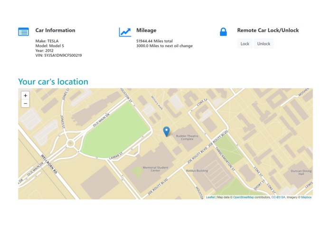Image resolution: width=330 pixels, height=234 pixels.
Task: Zoom out the map with minus button
Action: (x=26, y=103)
